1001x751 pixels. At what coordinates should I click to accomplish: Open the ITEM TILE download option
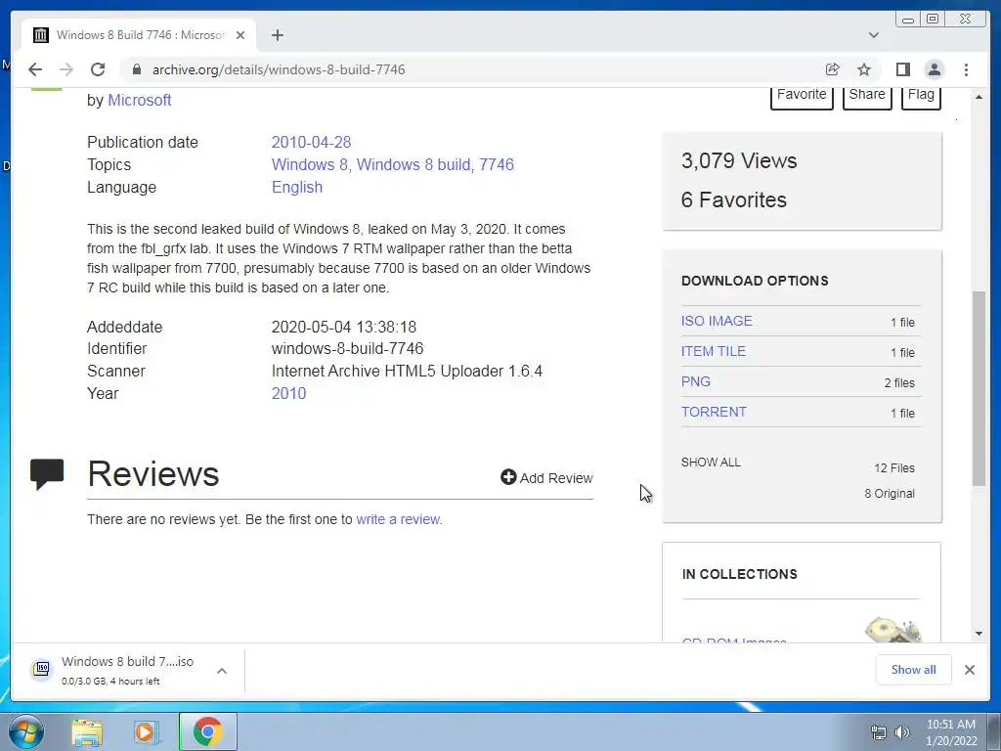tap(713, 351)
